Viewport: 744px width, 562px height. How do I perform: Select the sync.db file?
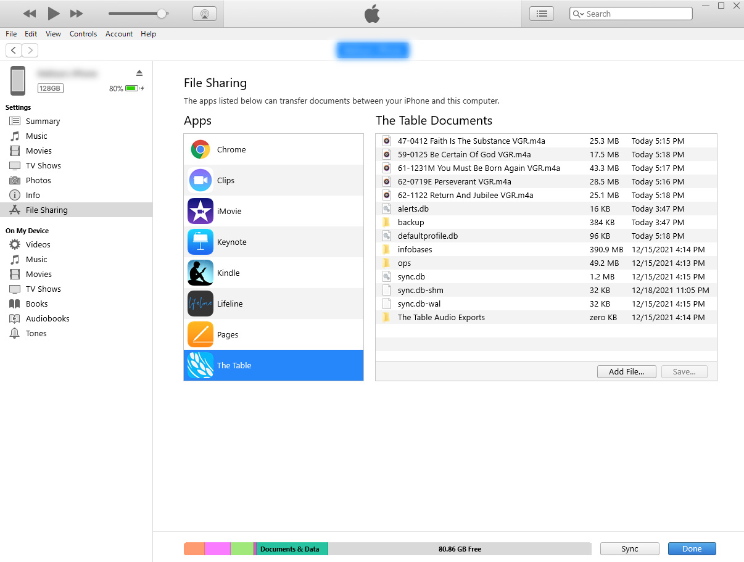[546, 276]
